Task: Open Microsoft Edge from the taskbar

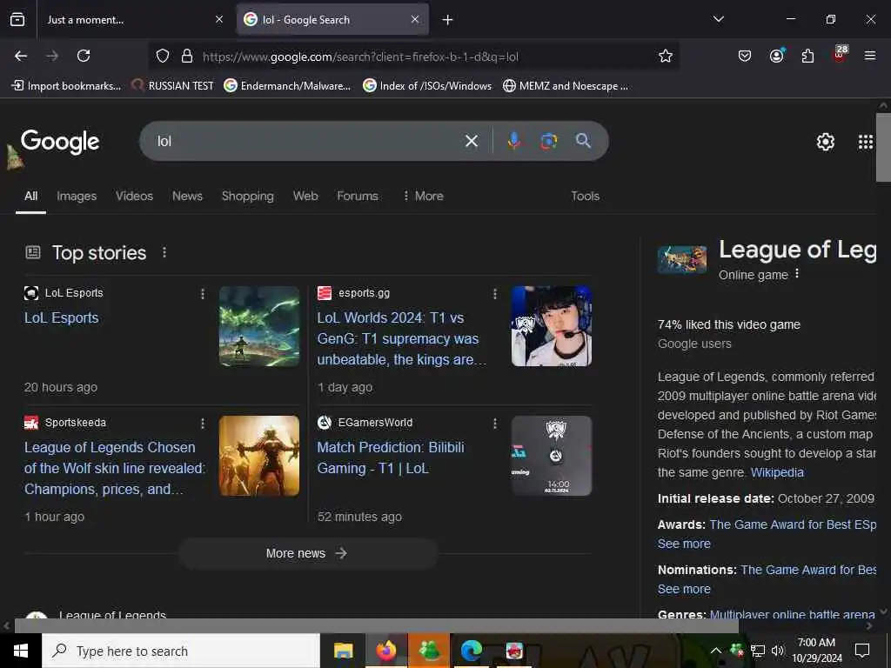Action: (471, 651)
